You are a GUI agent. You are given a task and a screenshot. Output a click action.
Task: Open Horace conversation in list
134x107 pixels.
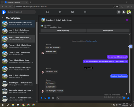tap(18, 69)
